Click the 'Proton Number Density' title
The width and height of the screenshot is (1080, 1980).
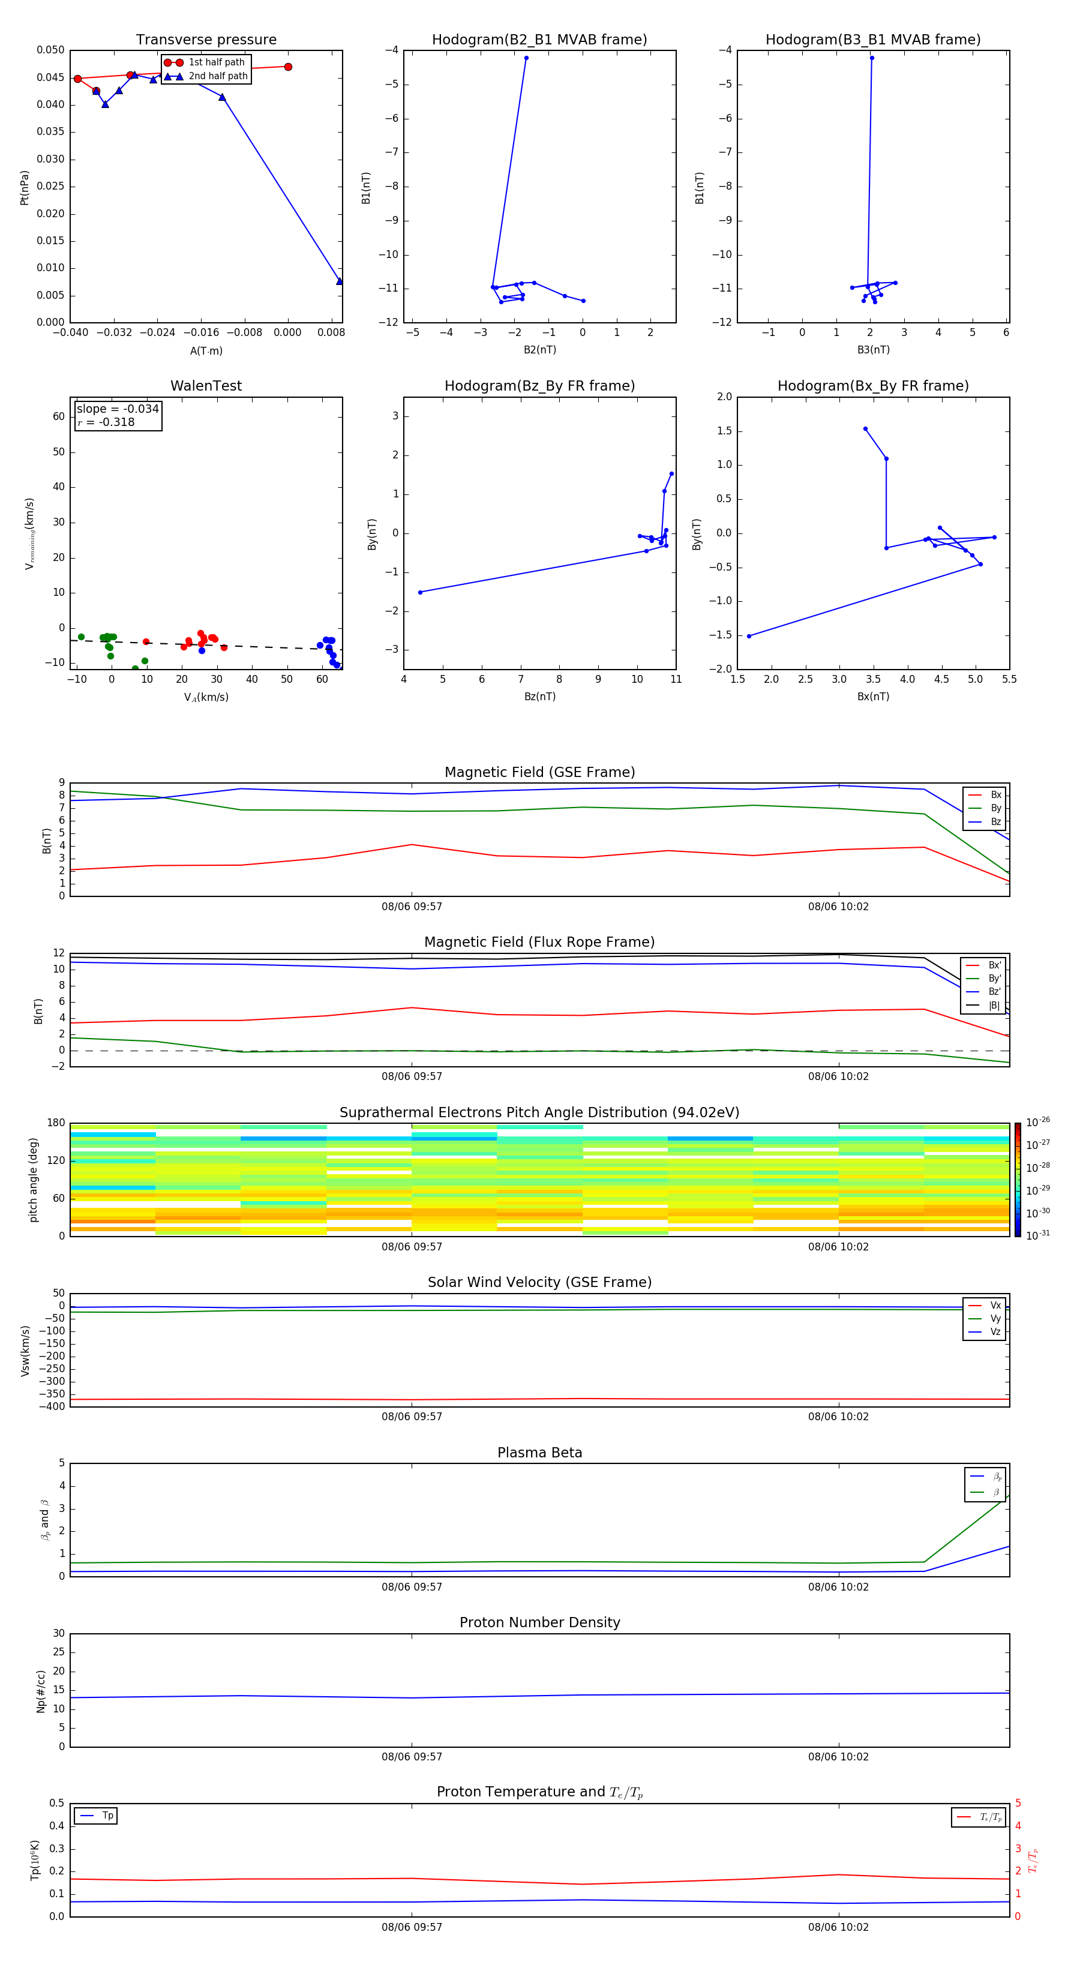click(539, 1622)
